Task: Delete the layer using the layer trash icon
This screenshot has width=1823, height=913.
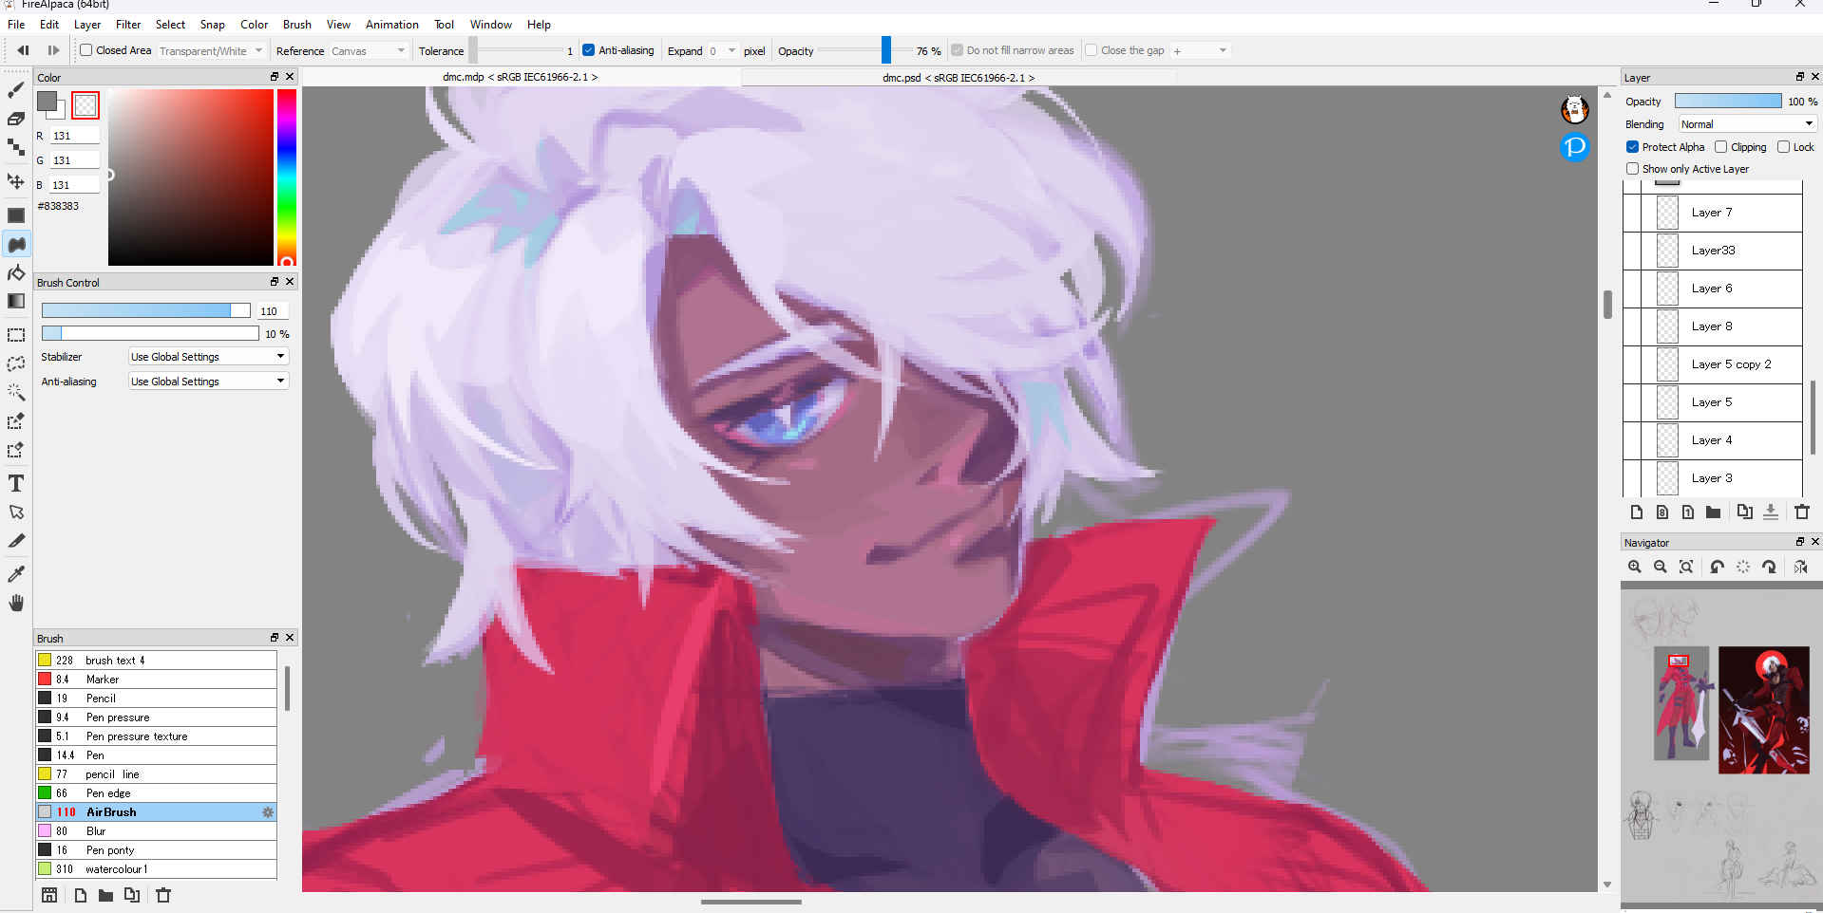Action: pyautogui.click(x=1801, y=512)
